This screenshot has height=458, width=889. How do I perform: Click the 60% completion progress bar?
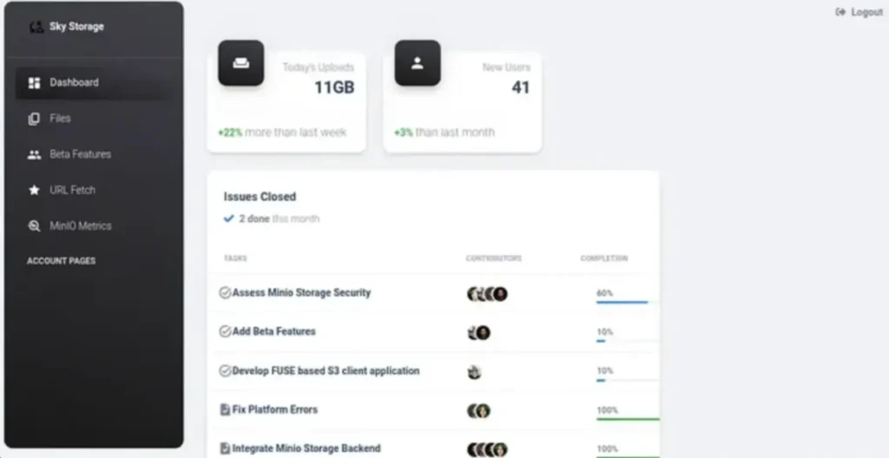622,302
